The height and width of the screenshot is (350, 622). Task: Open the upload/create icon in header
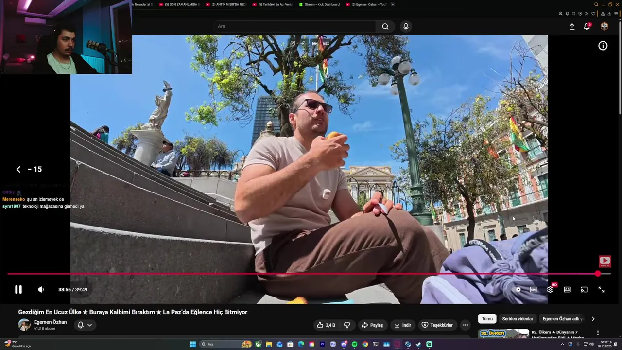572,27
